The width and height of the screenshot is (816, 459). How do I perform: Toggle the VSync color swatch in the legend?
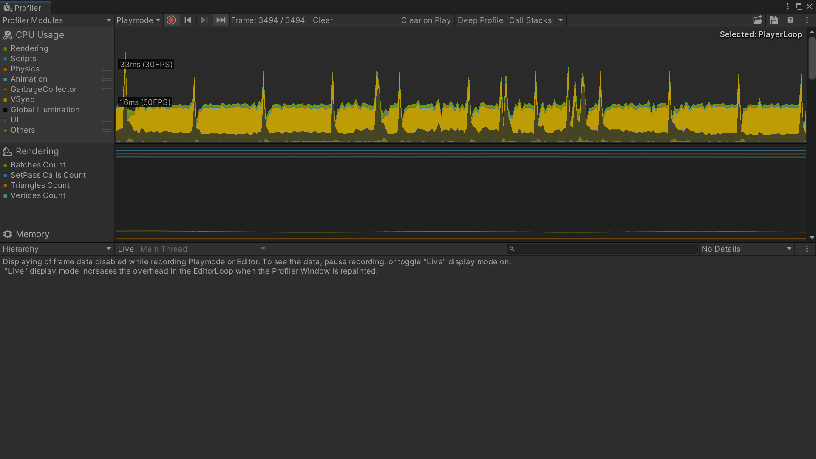coord(5,100)
